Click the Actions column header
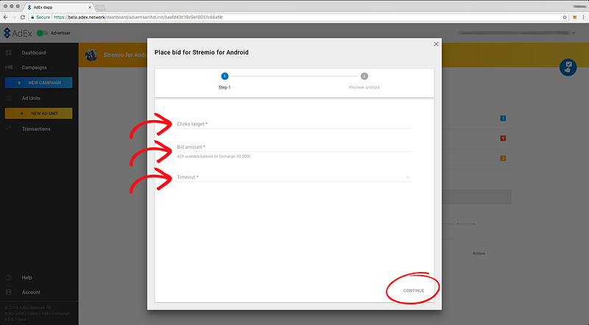The height and width of the screenshot is (325, 589). pyautogui.click(x=479, y=254)
